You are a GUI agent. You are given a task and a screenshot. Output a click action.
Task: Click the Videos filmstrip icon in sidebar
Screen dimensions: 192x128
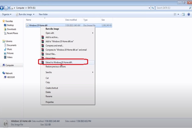(x=5, y=57)
